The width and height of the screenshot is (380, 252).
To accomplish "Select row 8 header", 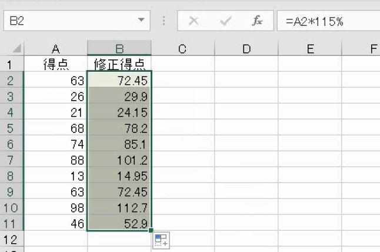I will click(x=12, y=175).
